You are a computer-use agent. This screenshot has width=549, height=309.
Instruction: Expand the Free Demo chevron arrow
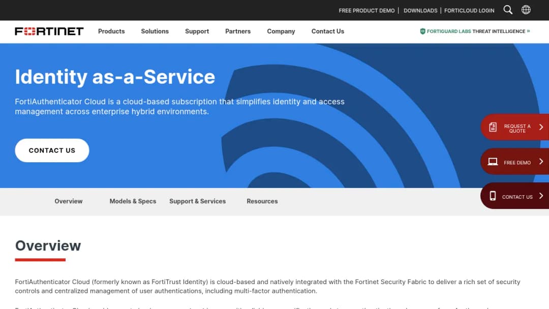pyautogui.click(x=541, y=161)
